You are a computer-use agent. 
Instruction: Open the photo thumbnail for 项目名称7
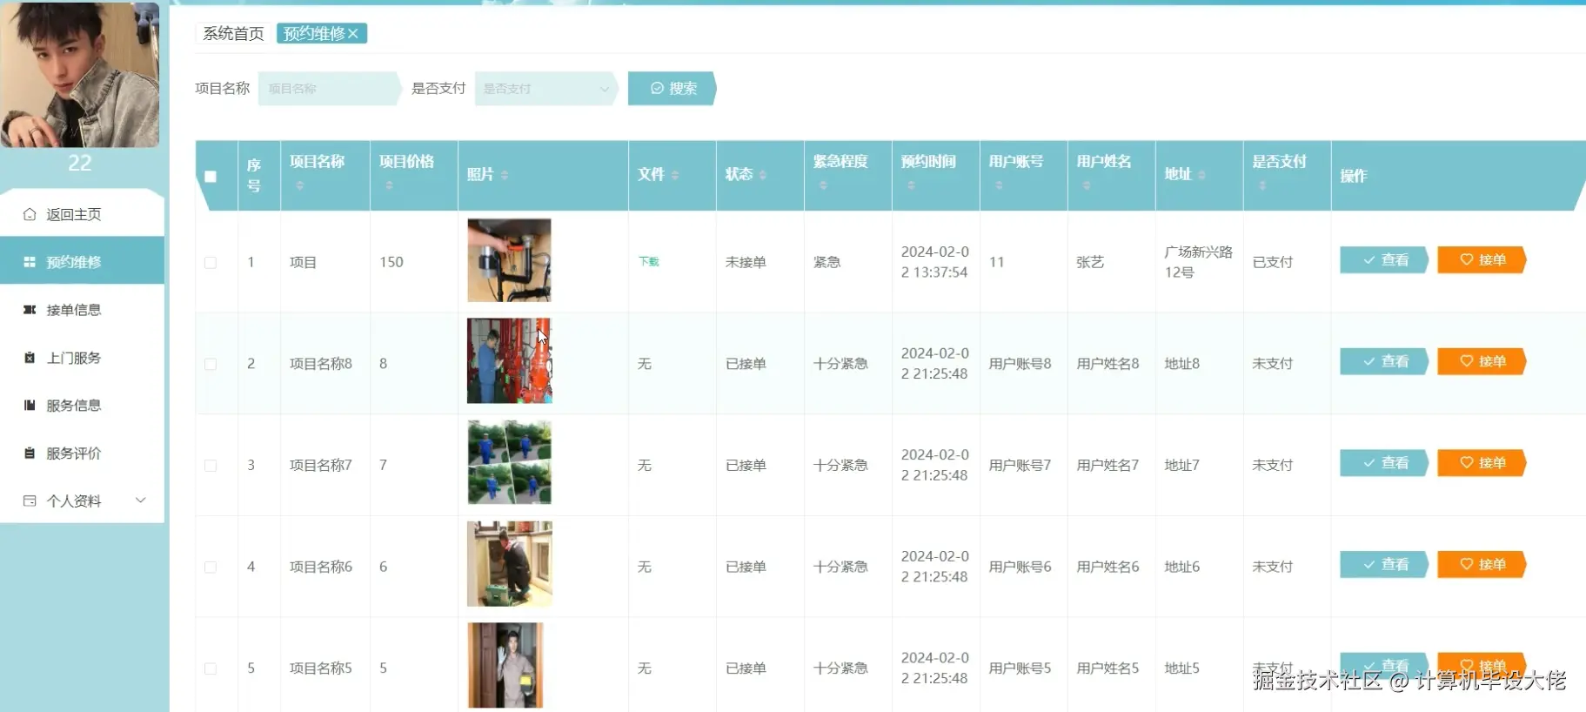click(x=509, y=462)
